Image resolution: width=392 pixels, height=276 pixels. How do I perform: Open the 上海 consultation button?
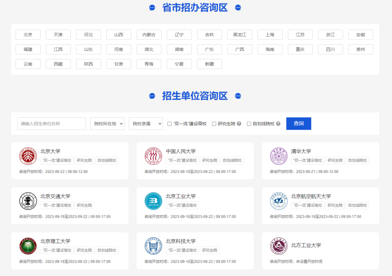coord(270,34)
